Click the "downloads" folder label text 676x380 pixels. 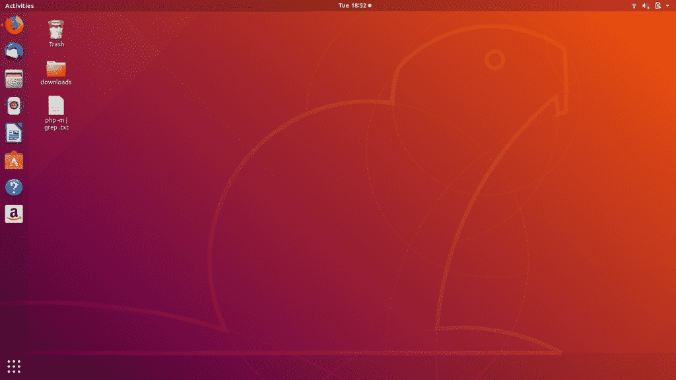point(56,82)
